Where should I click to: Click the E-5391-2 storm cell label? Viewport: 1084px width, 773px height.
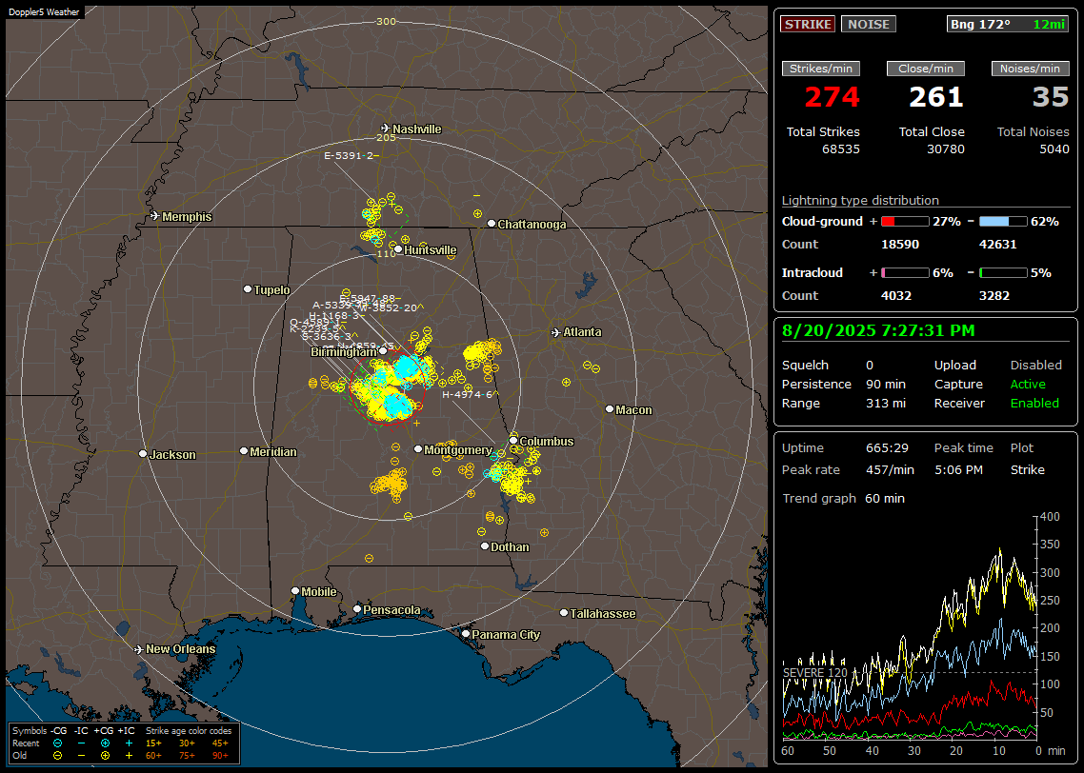pos(351,155)
